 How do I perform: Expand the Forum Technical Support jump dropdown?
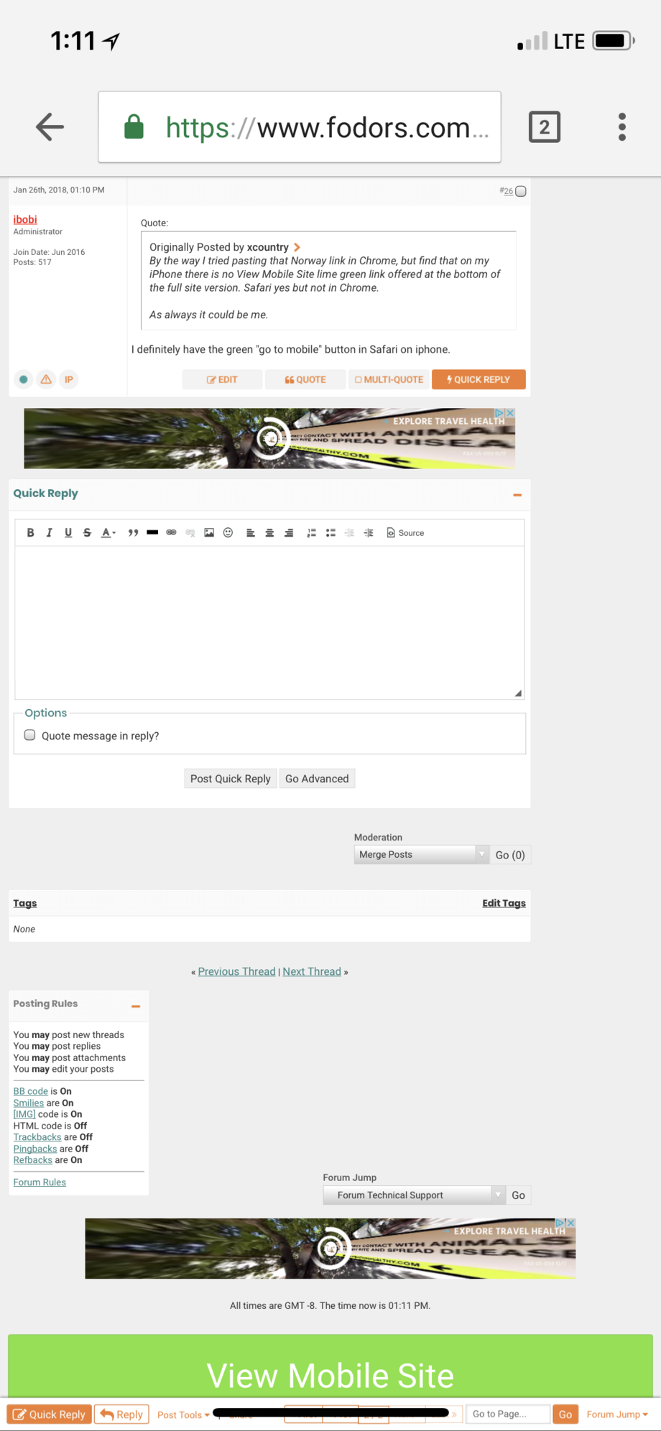tap(414, 1195)
